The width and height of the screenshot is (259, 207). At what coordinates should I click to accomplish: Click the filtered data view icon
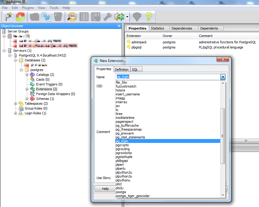point(96,17)
